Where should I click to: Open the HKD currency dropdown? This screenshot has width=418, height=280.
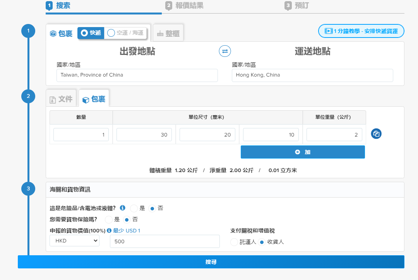click(x=74, y=241)
